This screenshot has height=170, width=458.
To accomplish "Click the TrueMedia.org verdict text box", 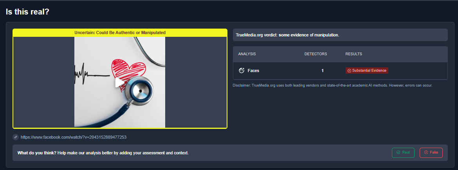I will [x=340, y=35].
